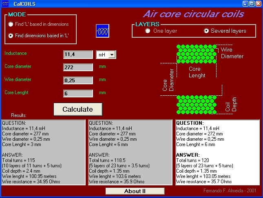The width and height of the screenshot is (263, 198).
Task: Open the About II button
Action: coord(135,191)
